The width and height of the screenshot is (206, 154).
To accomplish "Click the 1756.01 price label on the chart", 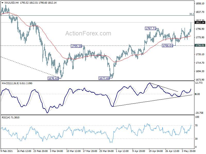I will click(x=168, y=46).
